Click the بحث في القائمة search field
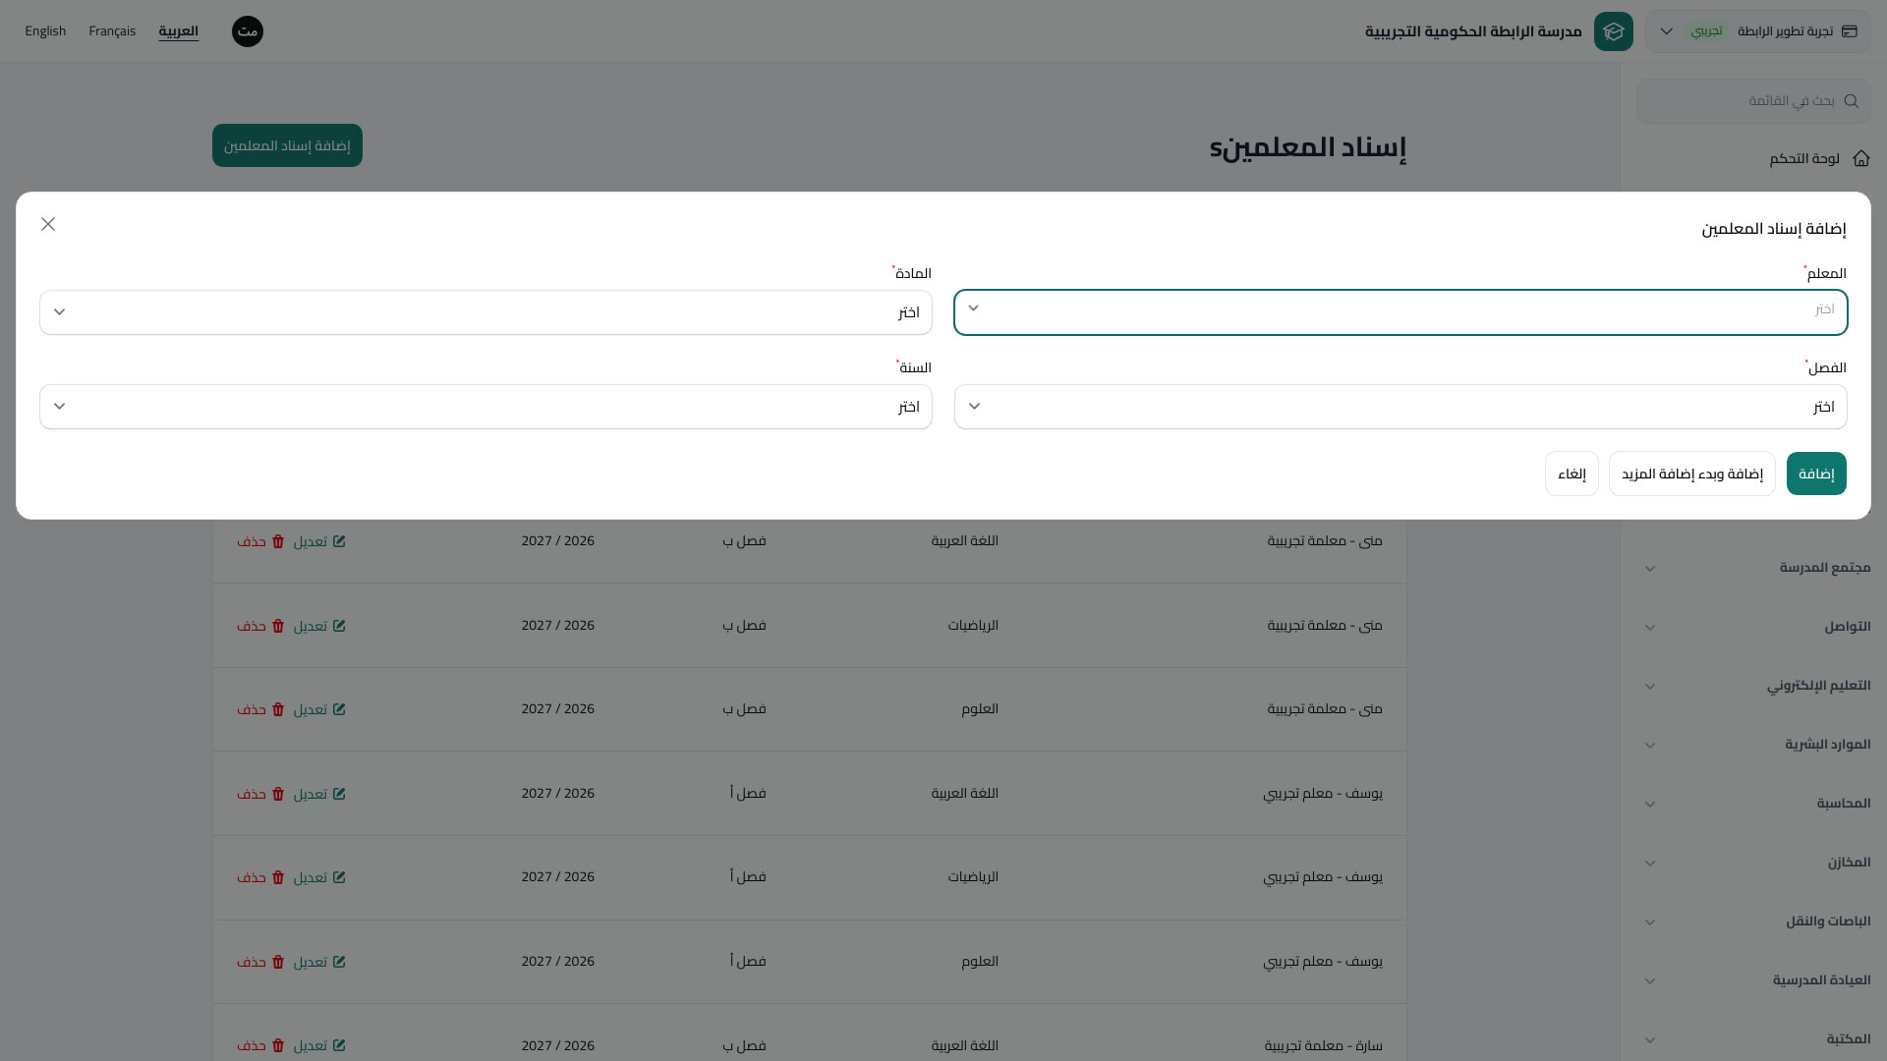The width and height of the screenshot is (1887, 1061). pyautogui.click(x=1753, y=101)
